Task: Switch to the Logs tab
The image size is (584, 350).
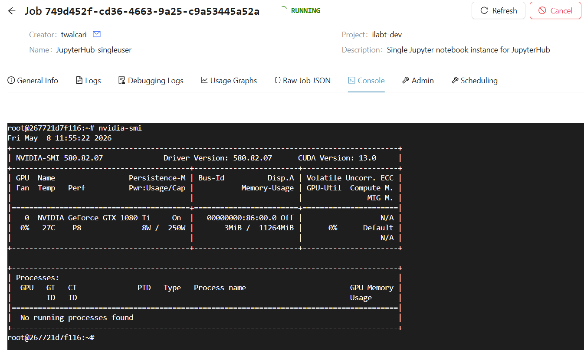Action: coord(89,80)
